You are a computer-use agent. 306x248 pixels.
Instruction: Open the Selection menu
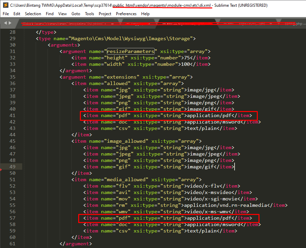pos(33,14)
